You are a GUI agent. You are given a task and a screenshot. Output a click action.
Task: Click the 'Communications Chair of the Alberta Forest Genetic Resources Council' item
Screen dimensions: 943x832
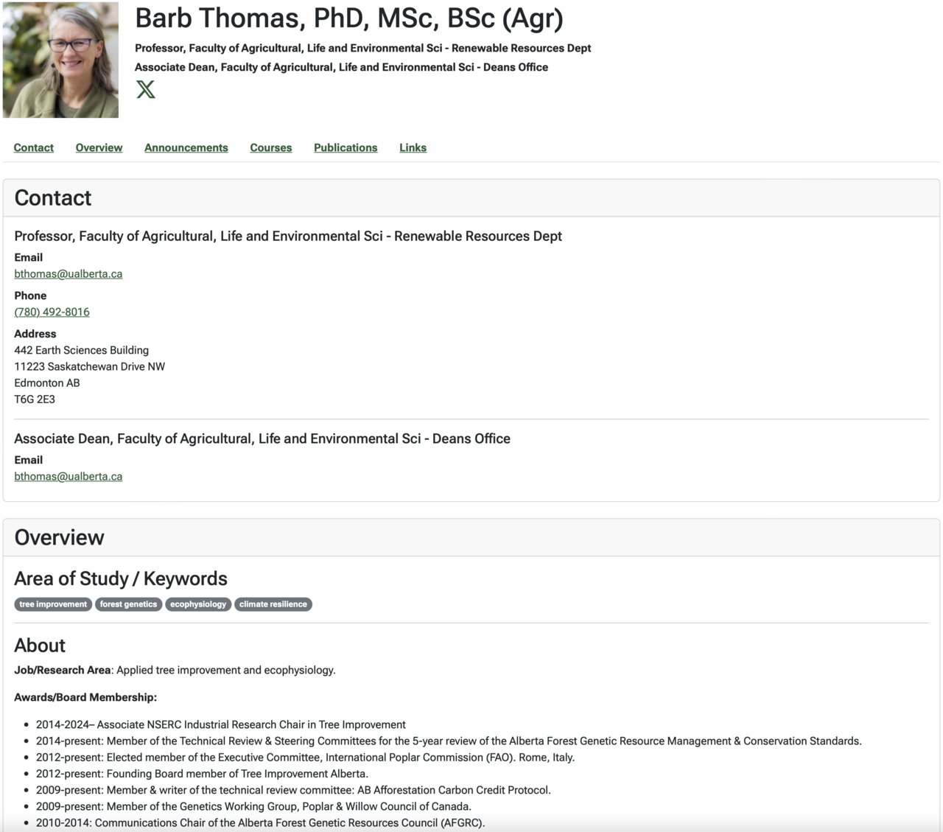(260, 822)
